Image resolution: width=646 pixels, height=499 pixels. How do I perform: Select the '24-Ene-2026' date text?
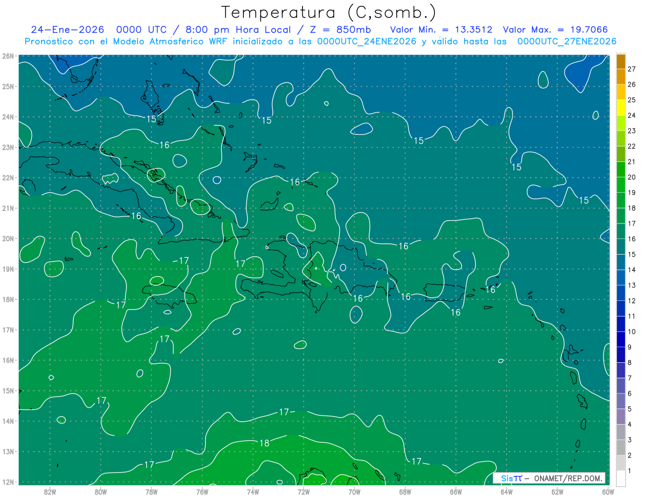point(68,30)
